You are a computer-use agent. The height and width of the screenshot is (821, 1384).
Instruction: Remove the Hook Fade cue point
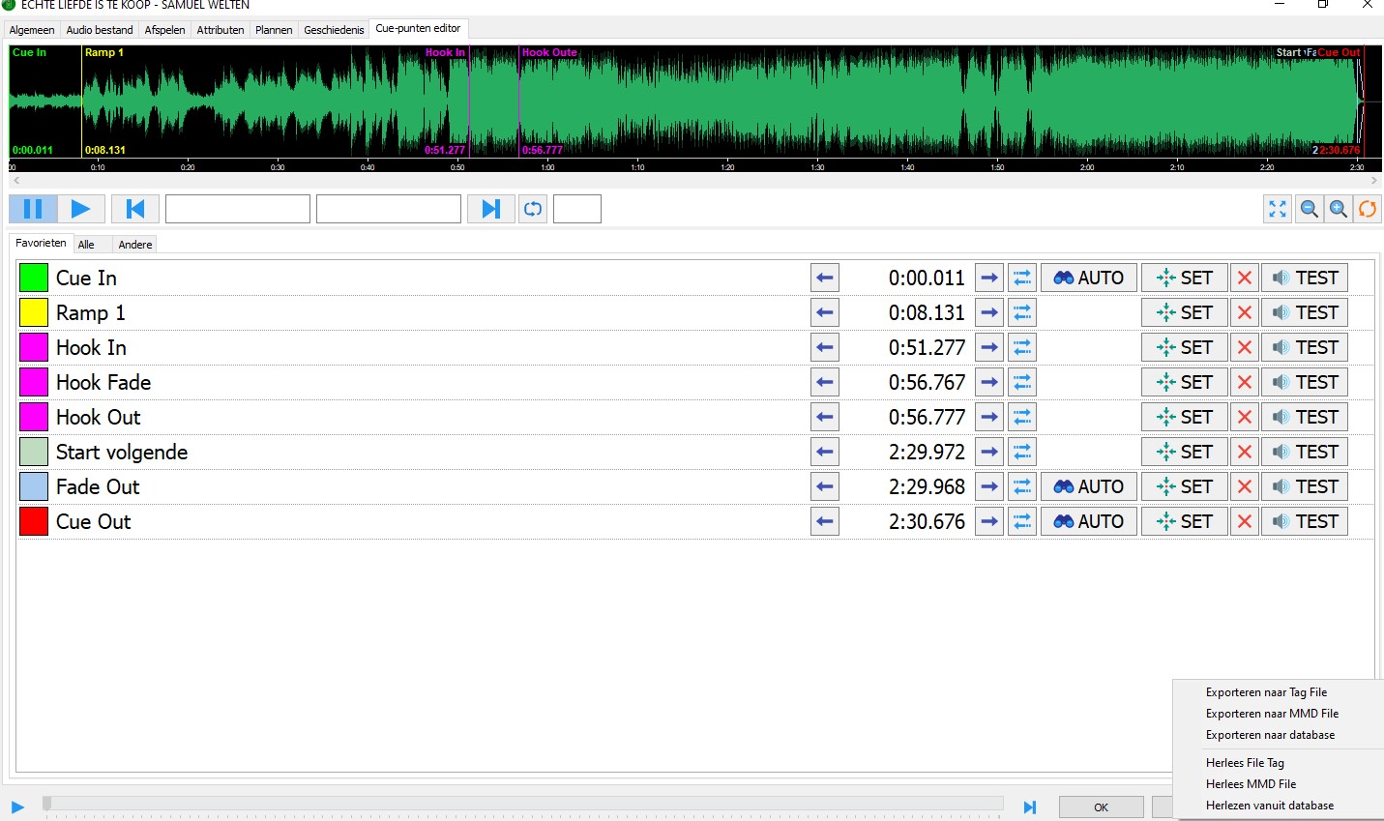click(x=1245, y=383)
